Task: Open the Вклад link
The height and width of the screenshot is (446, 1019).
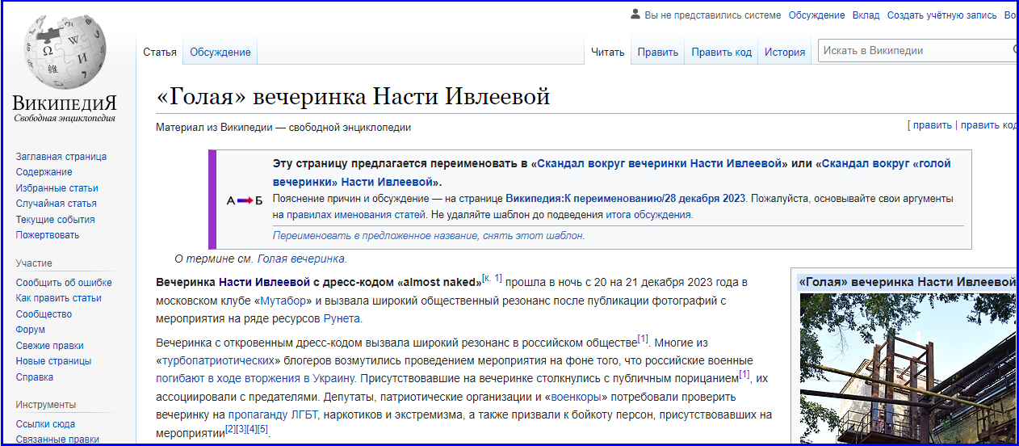Action: 866,15
